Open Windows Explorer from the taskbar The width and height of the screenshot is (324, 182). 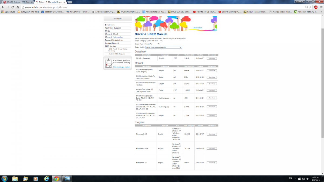tap(15, 178)
